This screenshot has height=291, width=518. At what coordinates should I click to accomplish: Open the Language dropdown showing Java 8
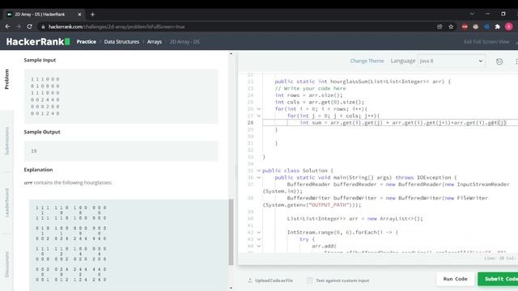[452, 61]
